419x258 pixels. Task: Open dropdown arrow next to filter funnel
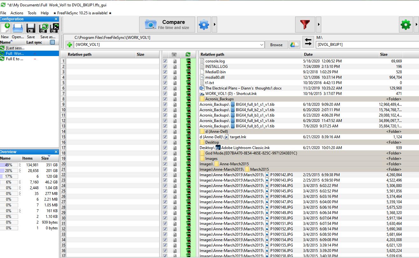(x=318, y=25)
